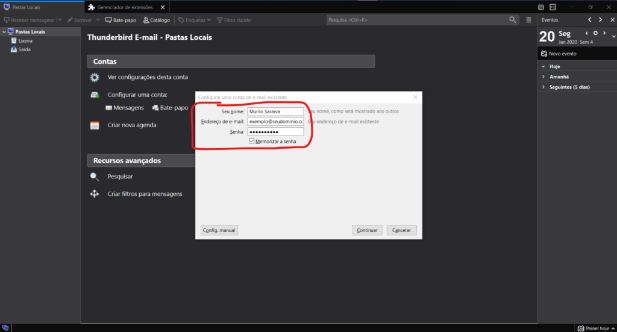Set up a Mensagens email account

click(x=125, y=107)
